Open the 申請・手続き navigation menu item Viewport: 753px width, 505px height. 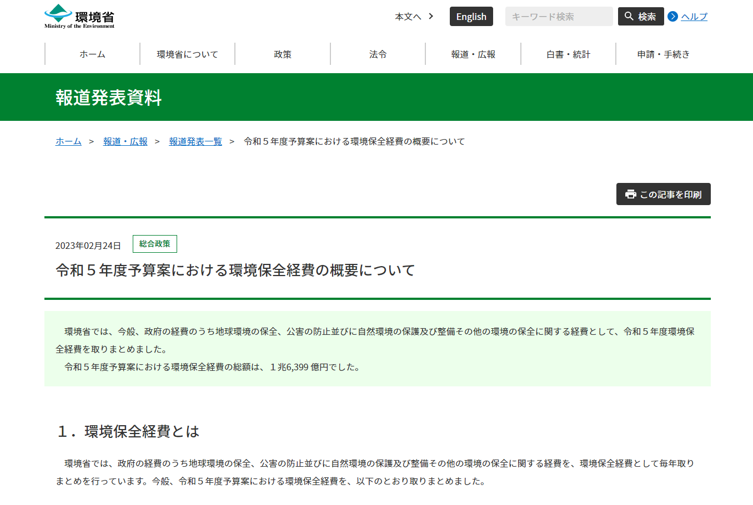(x=664, y=54)
